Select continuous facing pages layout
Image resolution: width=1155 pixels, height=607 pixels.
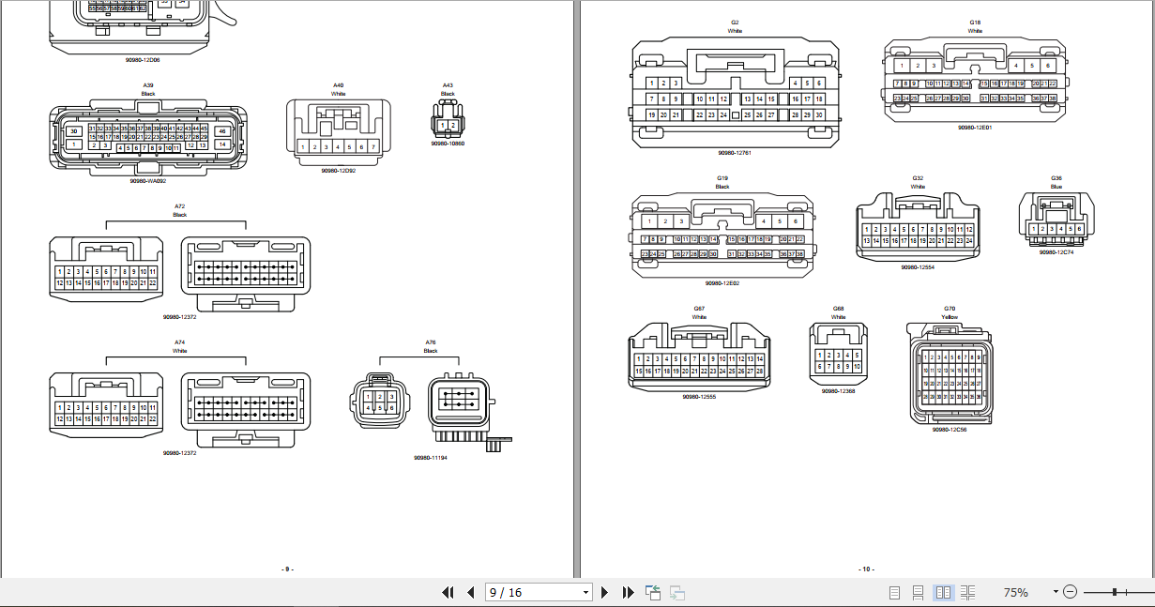(967, 593)
